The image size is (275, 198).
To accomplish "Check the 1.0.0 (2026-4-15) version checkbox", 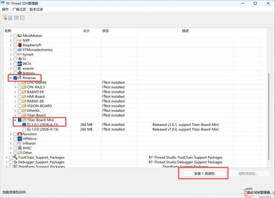I will point(24,130).
